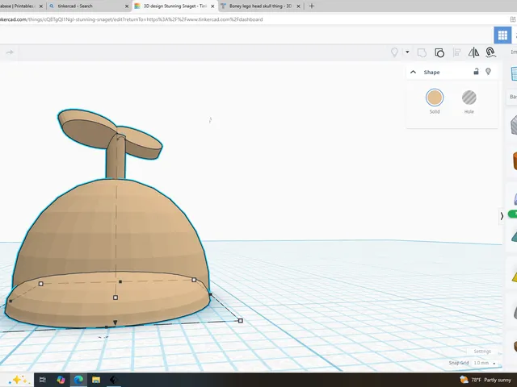This screenshot has width=517, height=387.
Task: Close the tinkercad - Search tab
Action: (x=127, y=6)
